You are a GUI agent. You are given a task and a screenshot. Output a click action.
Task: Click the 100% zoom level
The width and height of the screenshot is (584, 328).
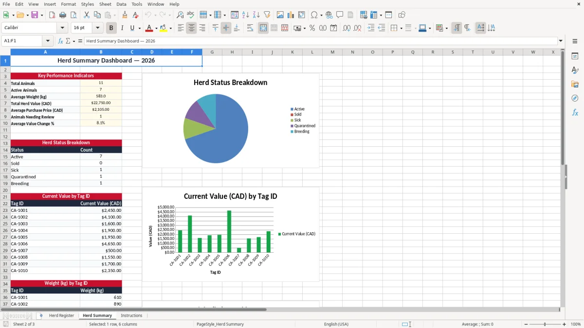pos(576,324)
